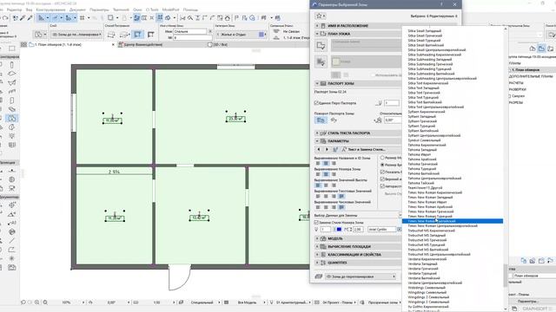Select the Zone tool in the toolbox
Viewport: 556px width, 312px height.
pyautogui.click(x=11, y=118)
